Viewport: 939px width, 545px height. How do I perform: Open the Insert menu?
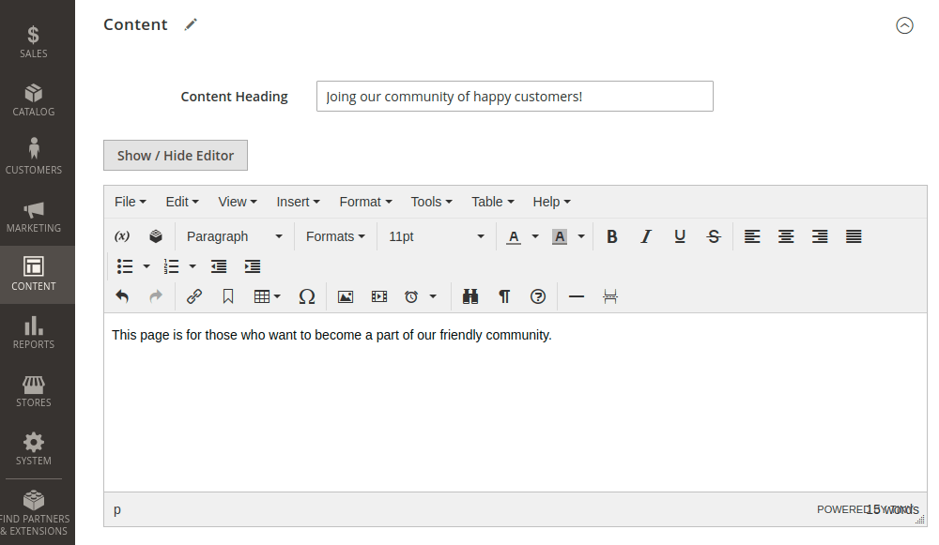point(298,202)
